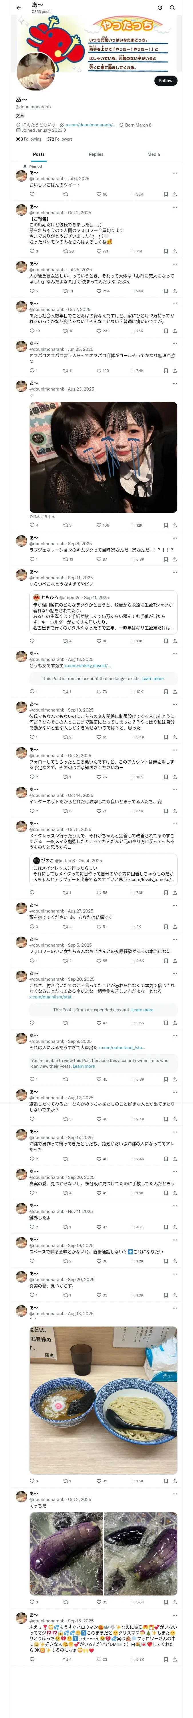This screenshot has height=1718, width=193.
Task: Click the back arrow at top
Action: coord(19,8)
